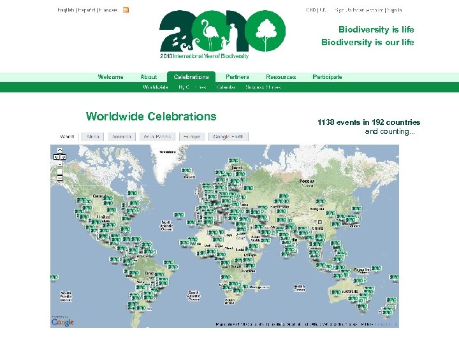459x344 pixels.
Task: Switch language to Français
Action: click(x=108, y=10)
